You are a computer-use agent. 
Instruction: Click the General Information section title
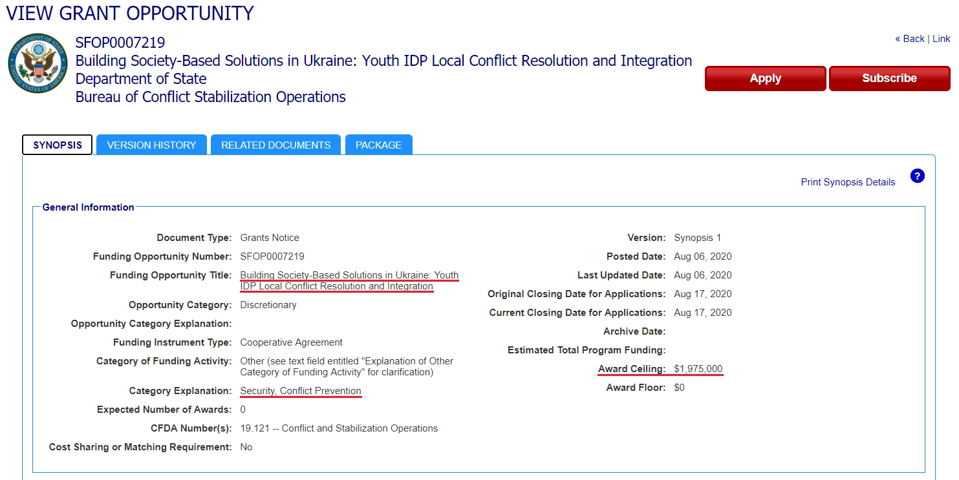pos(89,207)
